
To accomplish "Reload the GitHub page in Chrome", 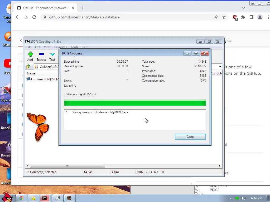I will (x=34, y=17).
